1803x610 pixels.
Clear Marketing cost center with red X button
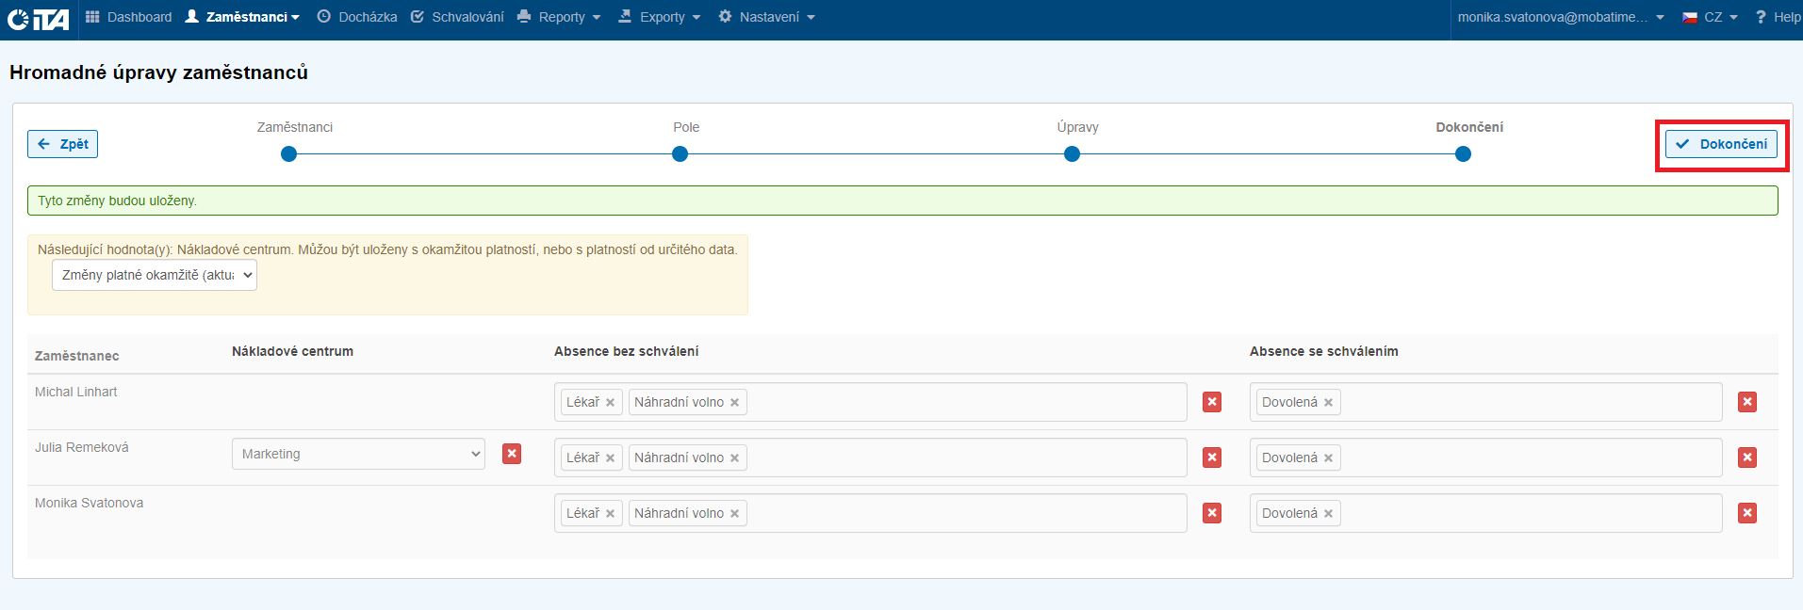[512, 454]
